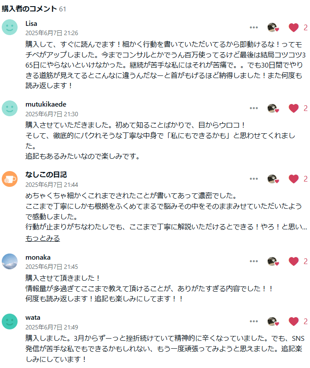Click the heart icon on mutukikaede's comment
The width and height of the screenshot is (310, 368).
pos(293,108)
